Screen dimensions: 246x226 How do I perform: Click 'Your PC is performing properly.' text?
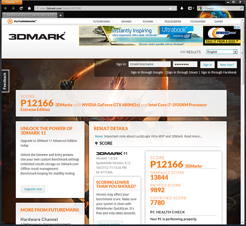pos(174,219)
